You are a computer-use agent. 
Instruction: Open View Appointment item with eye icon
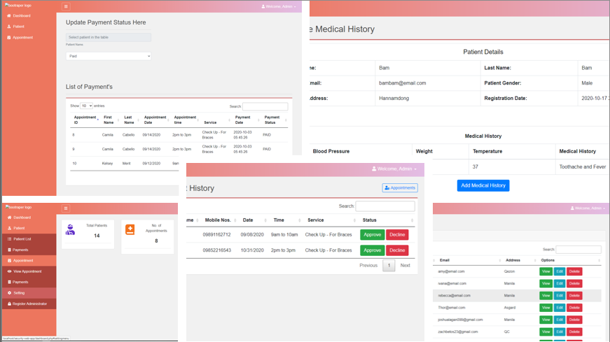click(x=29, y=271)
